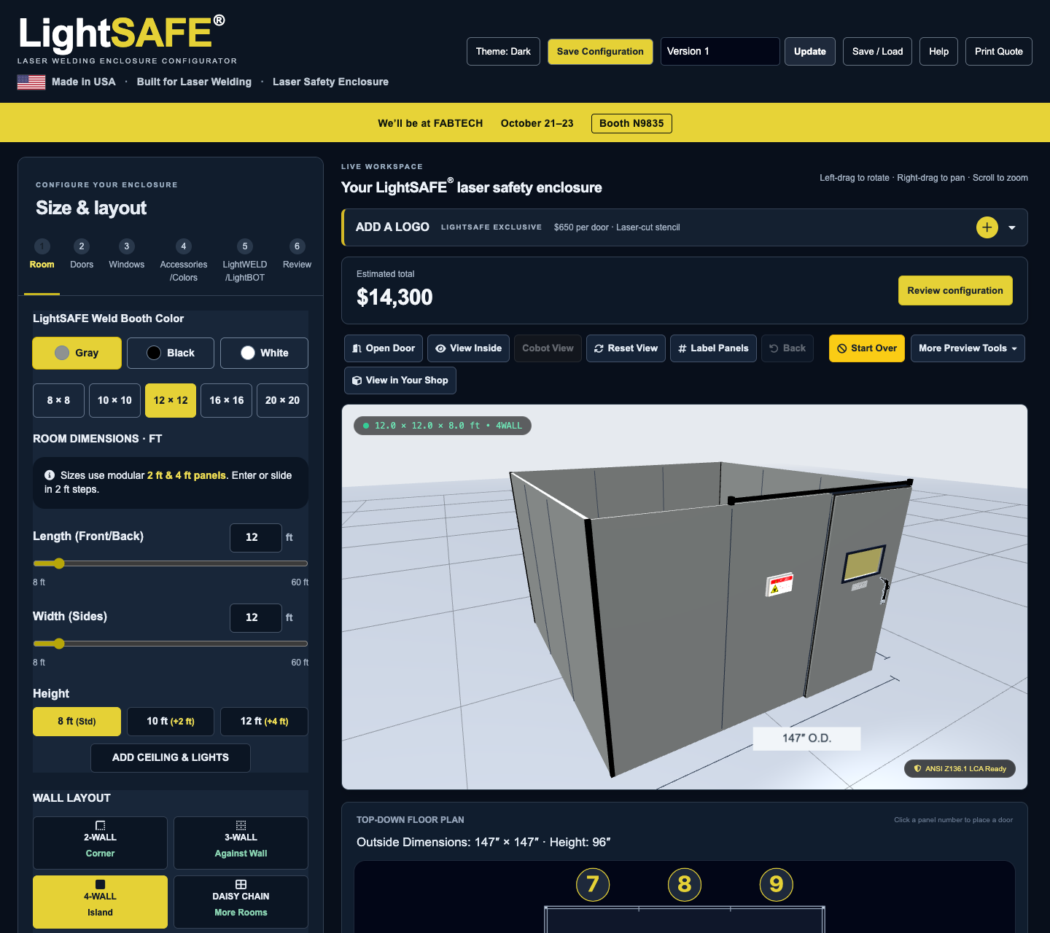The height and width of the screenshot is (933, 1050).
Task: Click the yellow plus icon for Add a Logo
Action: tap(987, 227)
